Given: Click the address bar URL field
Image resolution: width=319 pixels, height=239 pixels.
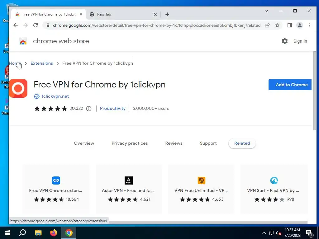Looking at the screenshot, I should click(x=157, y=25).
